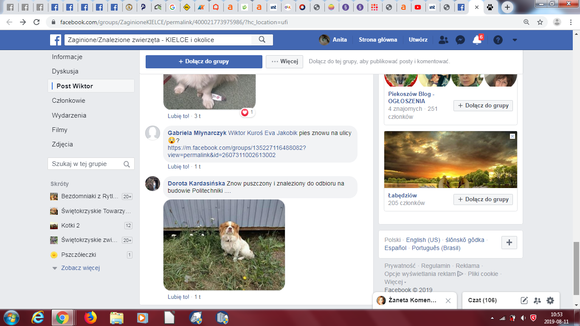Open the Więcej group options dropdown

pyautogui.click(x=284, y=62)
